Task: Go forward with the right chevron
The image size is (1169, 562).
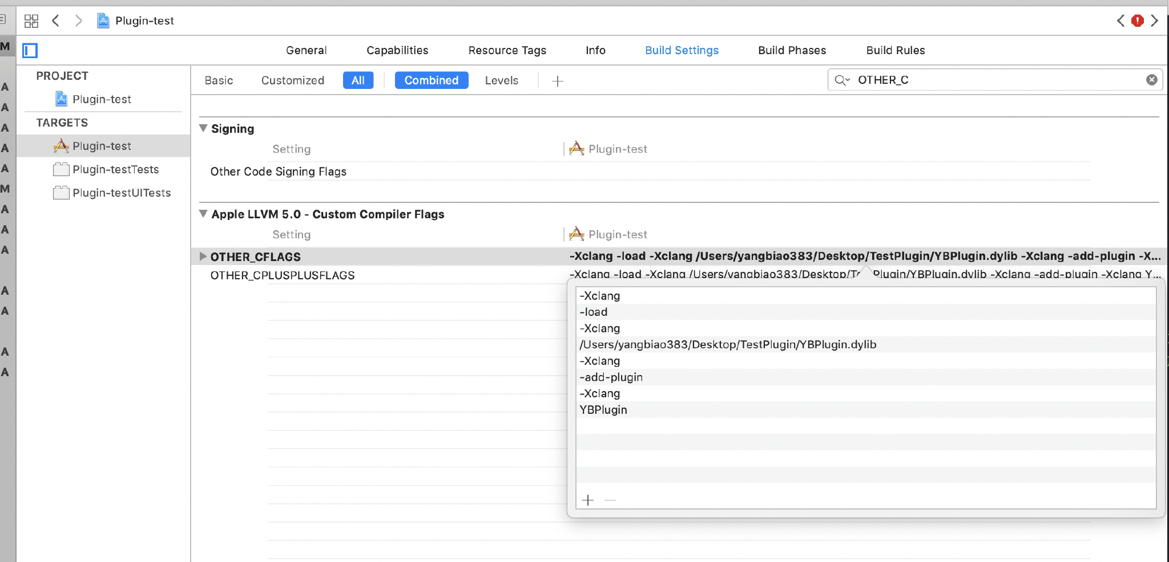Action: pyautogui.click(x=79, y=21)
